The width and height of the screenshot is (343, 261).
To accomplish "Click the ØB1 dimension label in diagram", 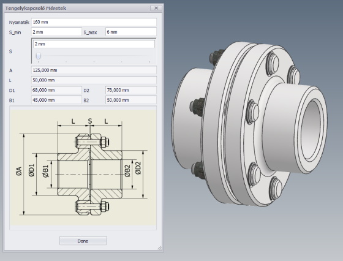I will pyautogui.click(x=45, y=171).
